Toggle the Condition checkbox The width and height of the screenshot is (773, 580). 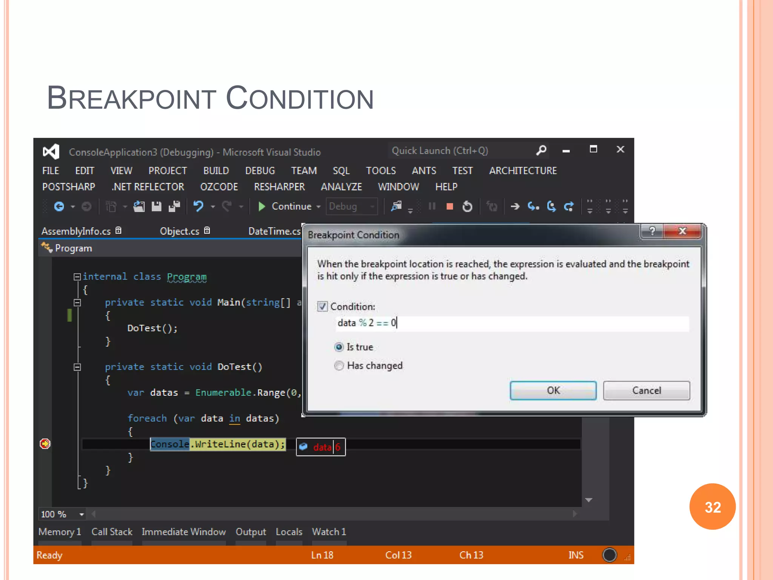(x=322, y=306)
